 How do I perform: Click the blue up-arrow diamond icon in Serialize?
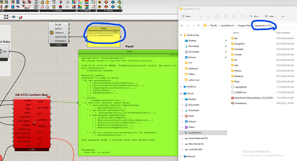tap(113, 7)
